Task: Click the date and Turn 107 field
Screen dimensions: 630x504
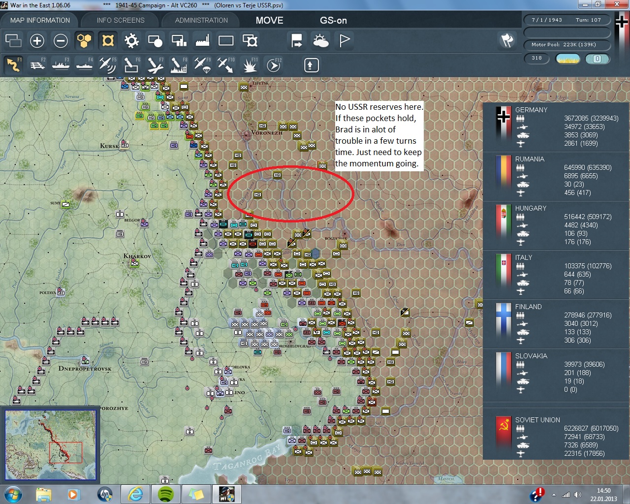Action: point(567,20)
